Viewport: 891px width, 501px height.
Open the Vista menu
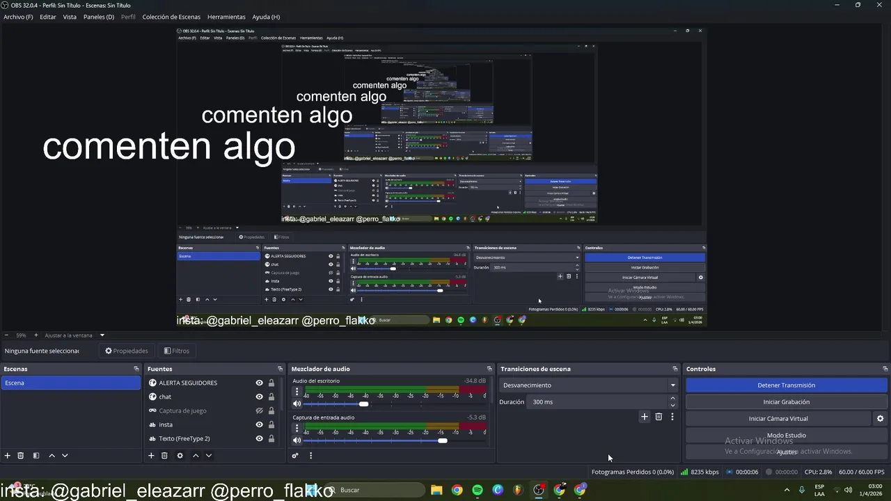click(x=70, y=17)
